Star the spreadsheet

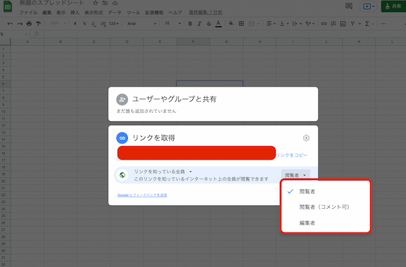95,3
